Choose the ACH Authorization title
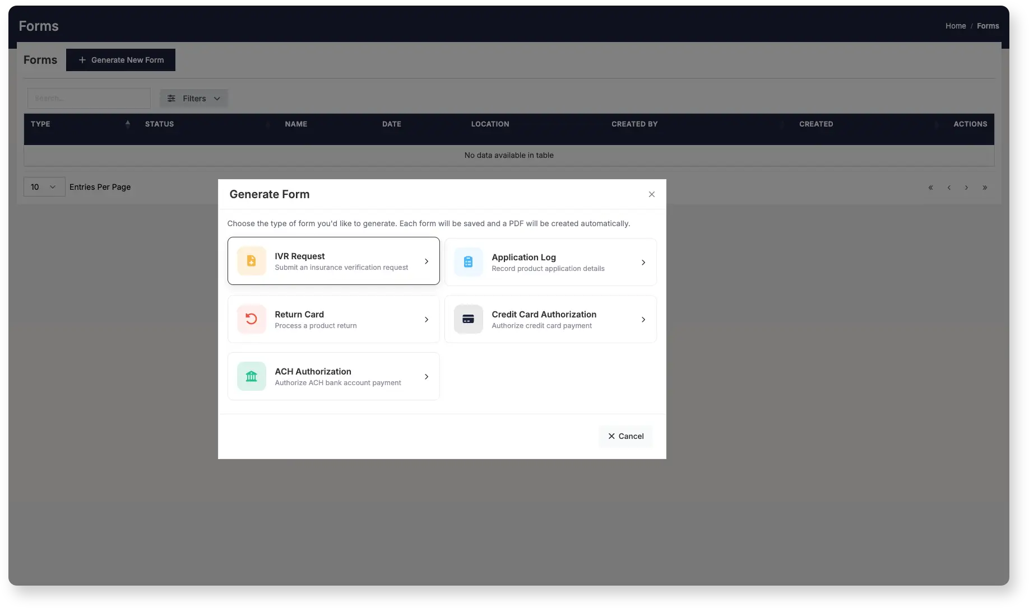This screenshot has width=1029, height=608. point(313,372)
